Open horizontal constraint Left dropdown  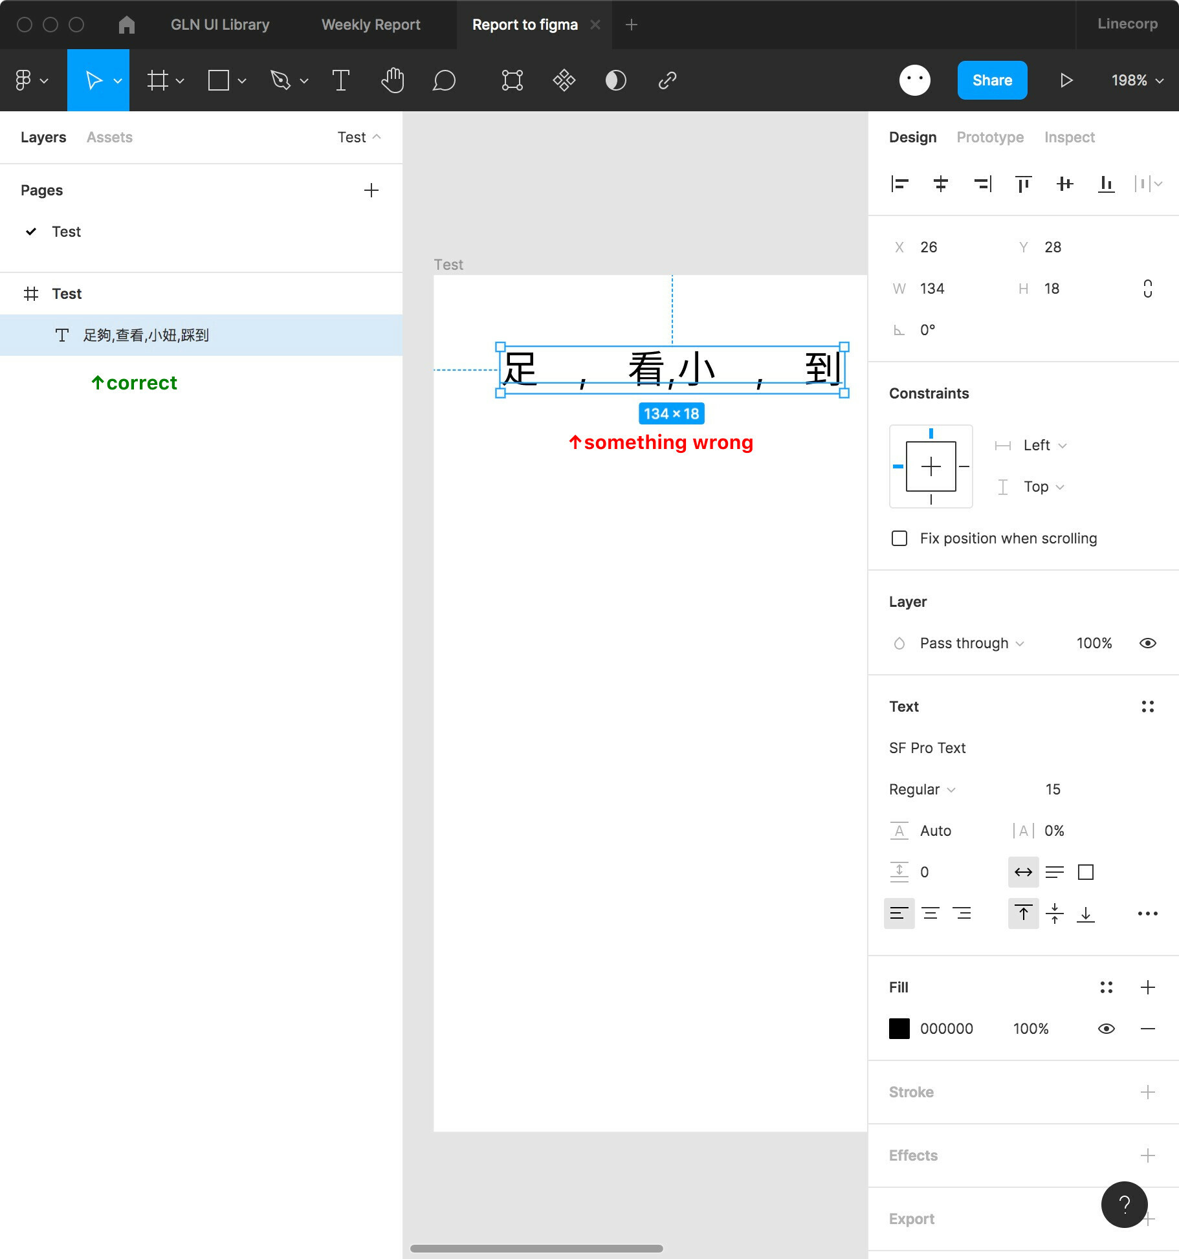coord(1044,445)
